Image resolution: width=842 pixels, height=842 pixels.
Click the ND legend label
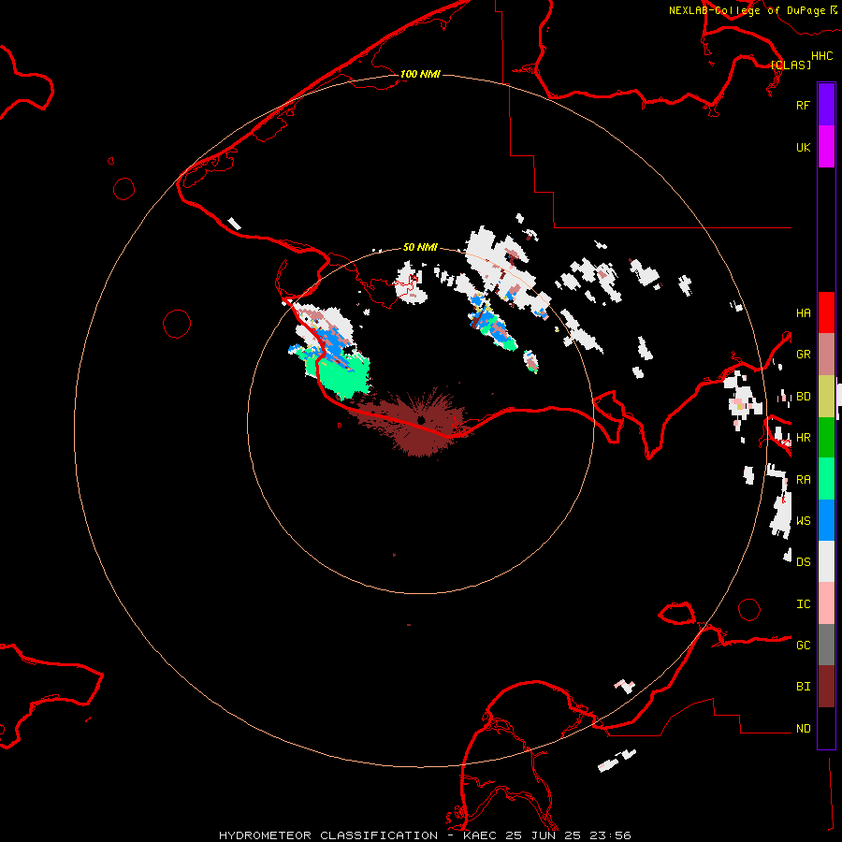[803, 729]
